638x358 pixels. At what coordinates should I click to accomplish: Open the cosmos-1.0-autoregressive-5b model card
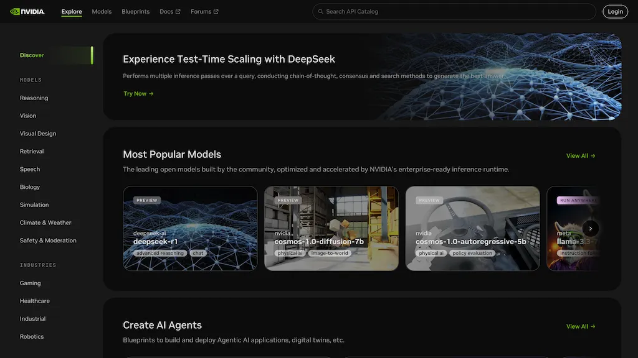click(x=472, y=229)
